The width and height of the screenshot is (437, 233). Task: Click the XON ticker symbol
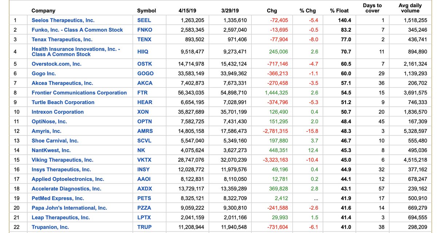pyautogui.click(x=143, y=112)
